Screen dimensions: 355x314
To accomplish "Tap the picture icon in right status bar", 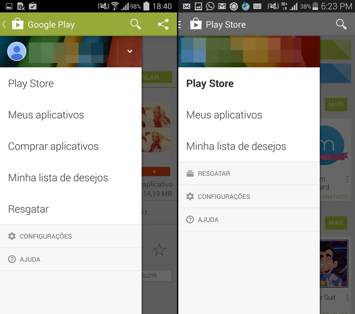I will [x=198, y=6].
